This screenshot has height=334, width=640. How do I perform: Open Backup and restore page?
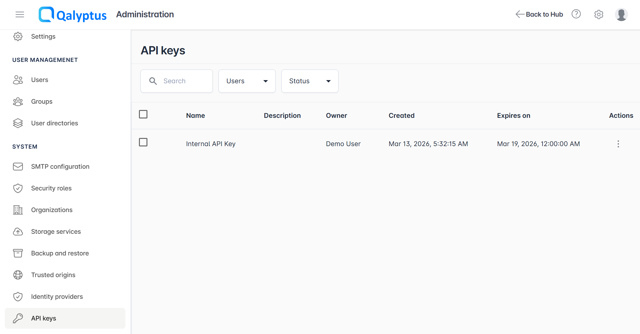click(x=60, y=253)
